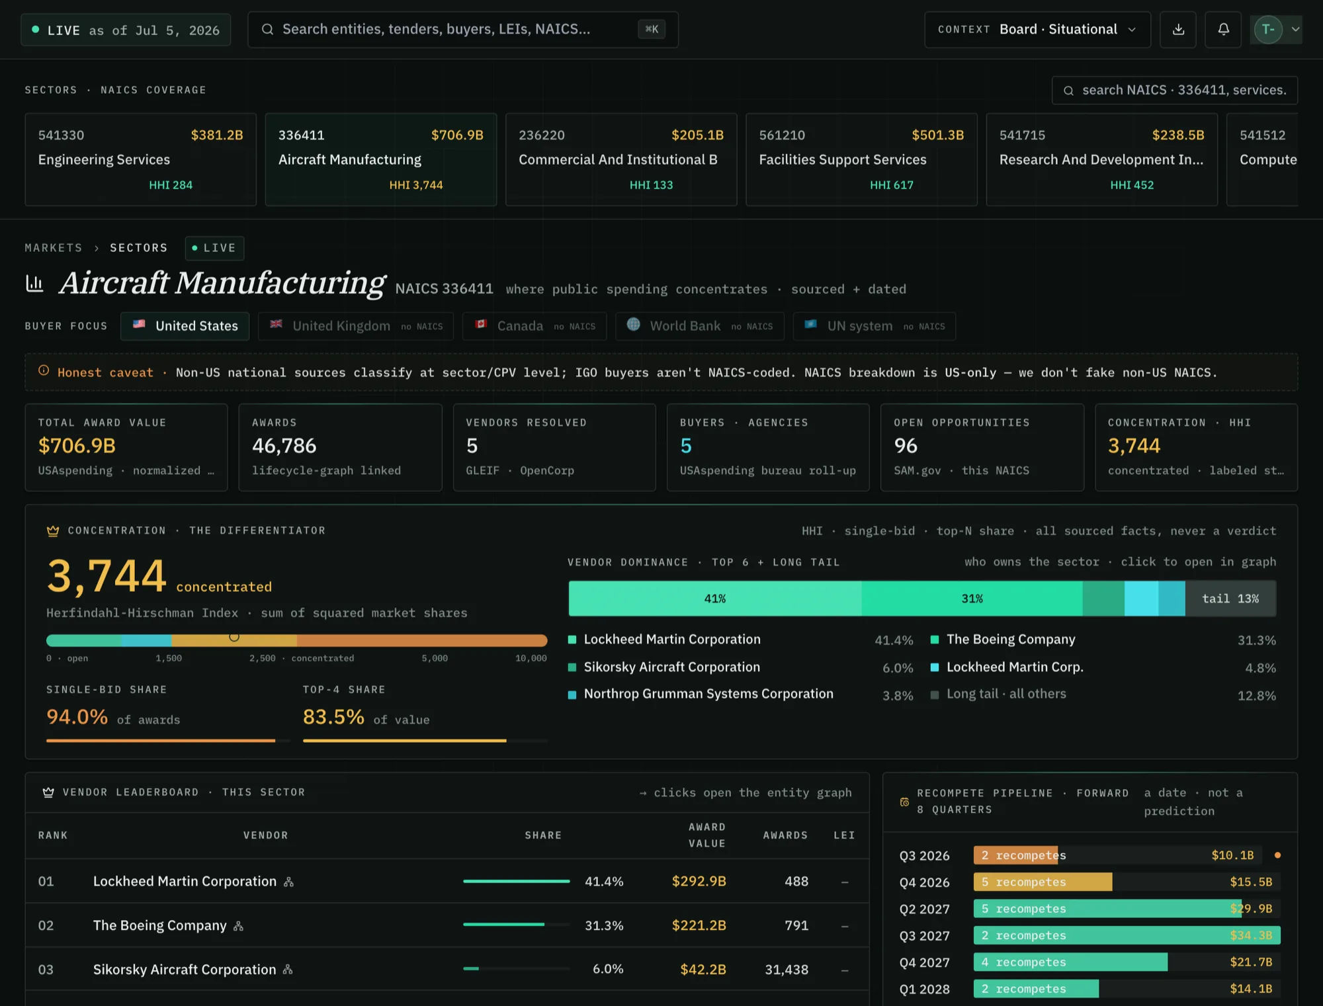The width and height of the screenshot is (1323, 1006).
Task: Click the HHI scale marker circle
Action: (234, 637)
